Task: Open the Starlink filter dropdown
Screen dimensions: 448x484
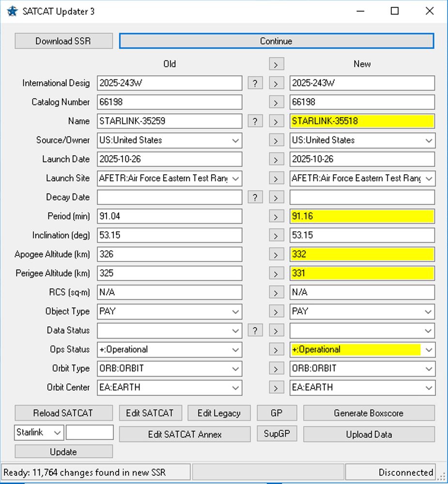Action: click(x=57, y=432)
